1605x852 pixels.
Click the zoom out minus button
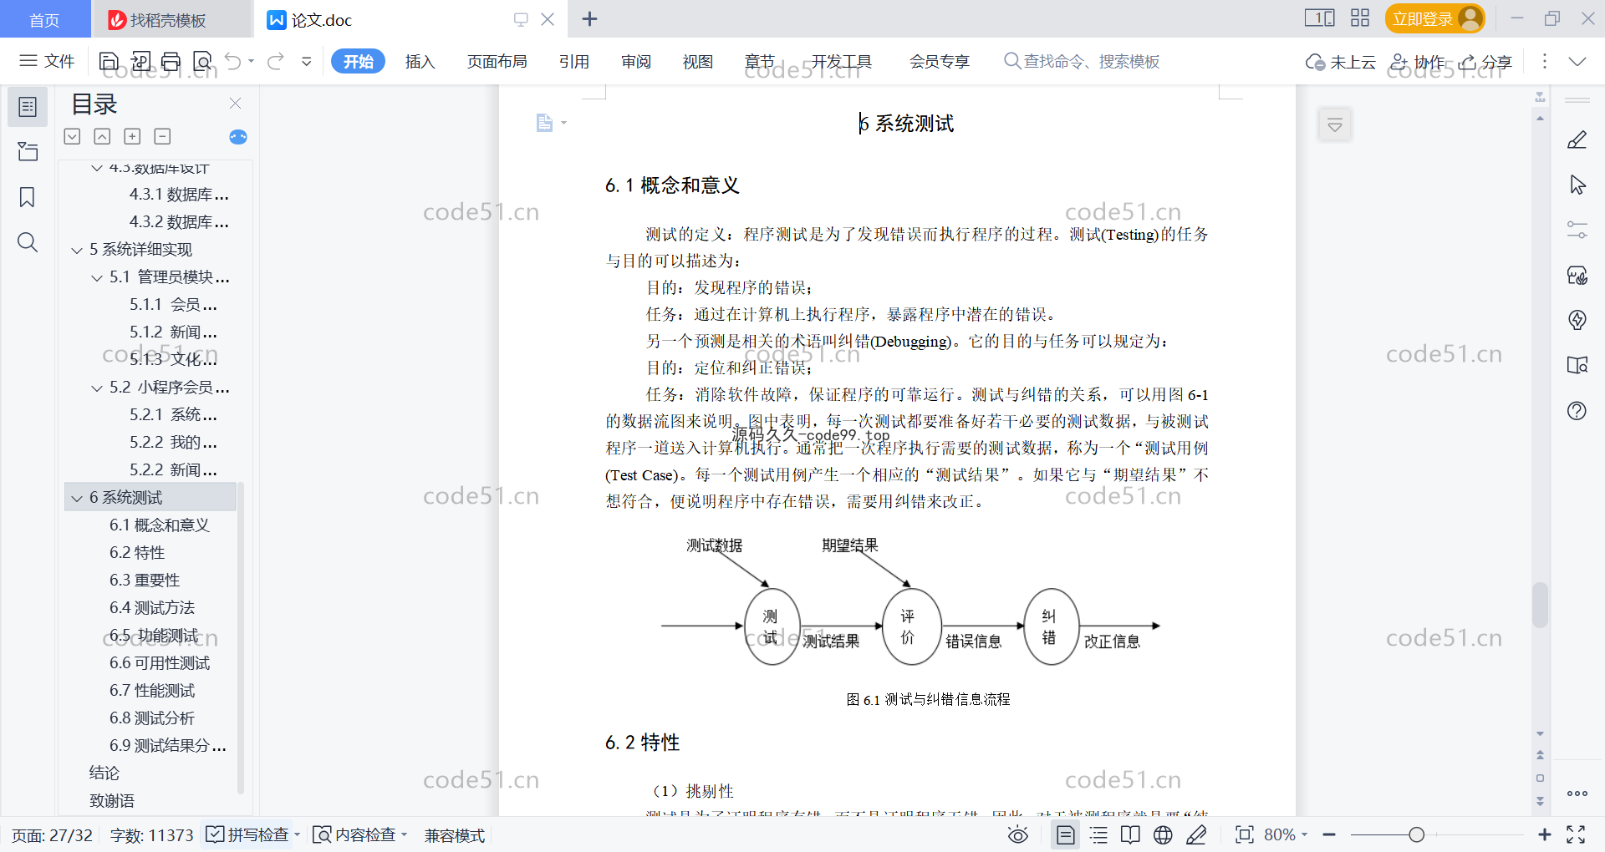coord(1329,834)
